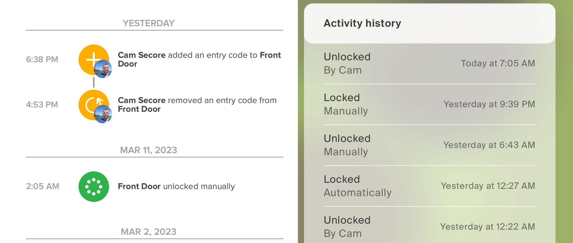Open Cam's avatar on the removed-code event

[103, 114]
